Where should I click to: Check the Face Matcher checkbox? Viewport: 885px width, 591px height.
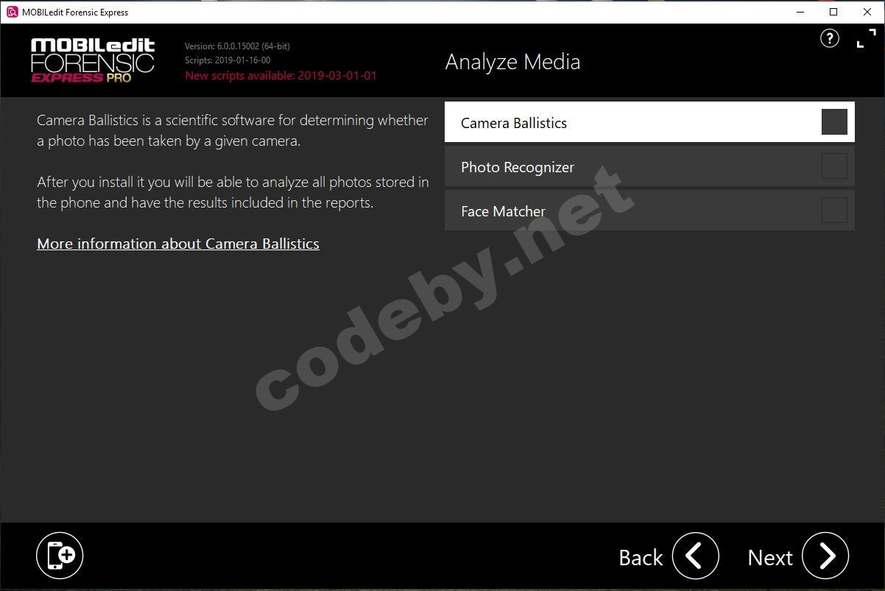(834, 210)
